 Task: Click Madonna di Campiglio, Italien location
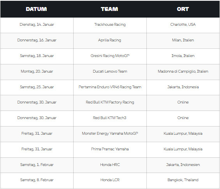[183, 71]
